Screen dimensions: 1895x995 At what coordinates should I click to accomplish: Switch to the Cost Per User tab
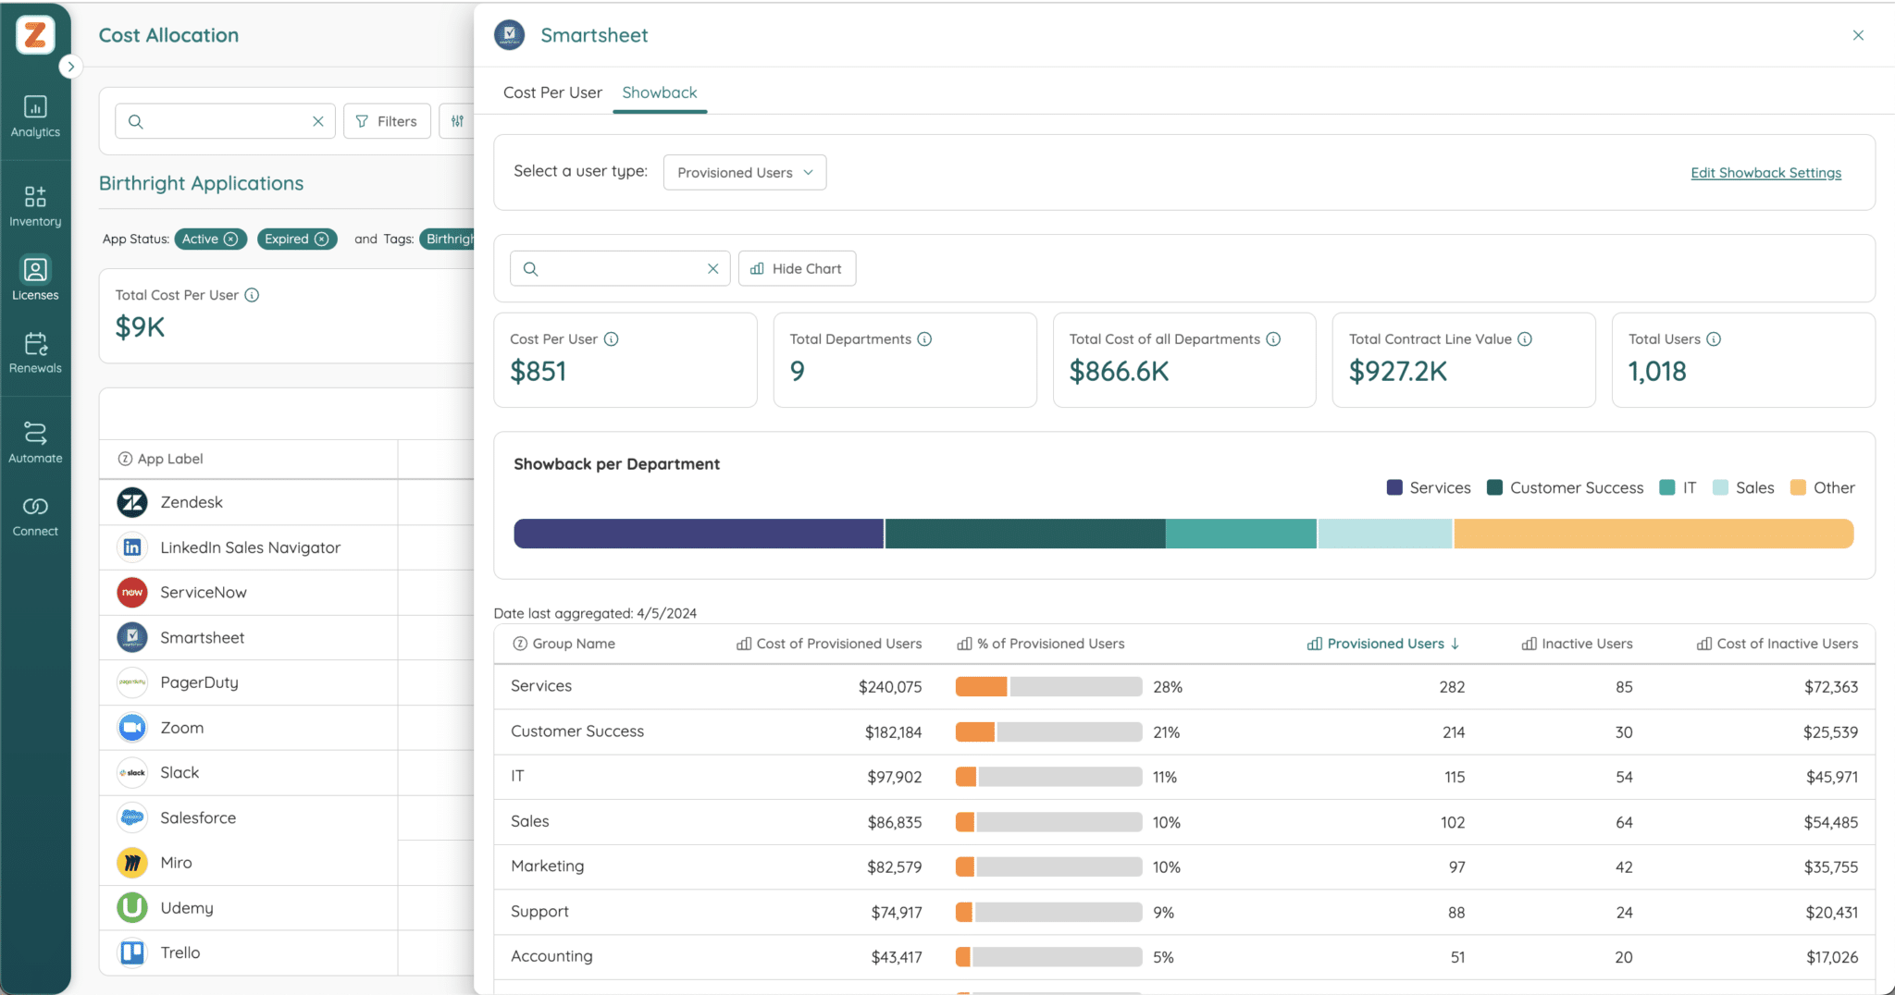coord(551,92)
